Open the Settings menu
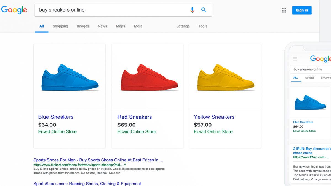Image resolution: width=331 pixels, height=186 pixels. coord(183,26)
